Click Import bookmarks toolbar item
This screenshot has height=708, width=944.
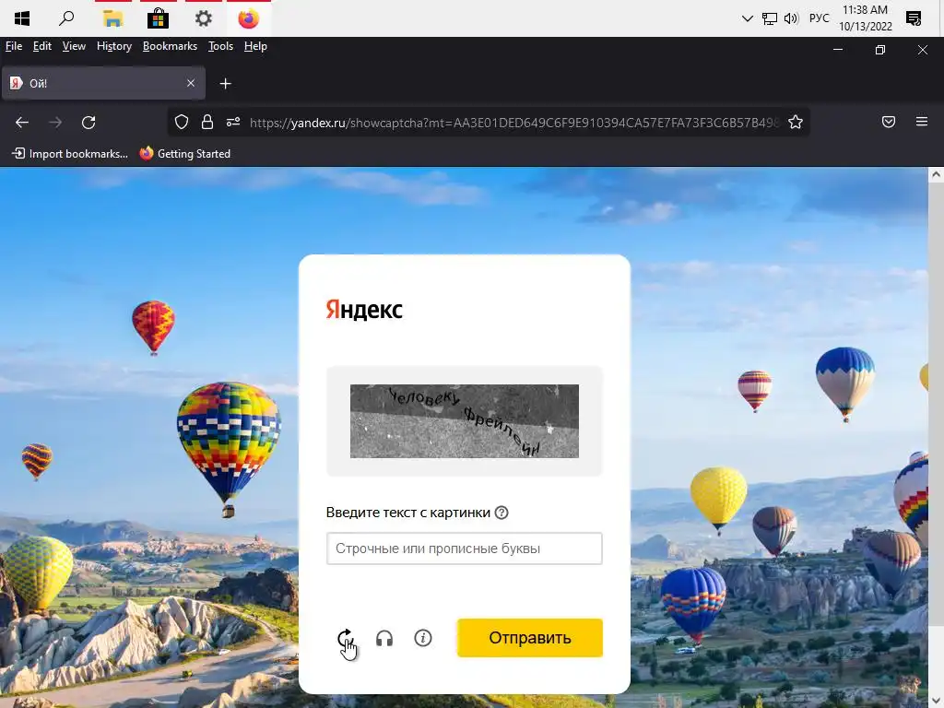tap(70, 154)
